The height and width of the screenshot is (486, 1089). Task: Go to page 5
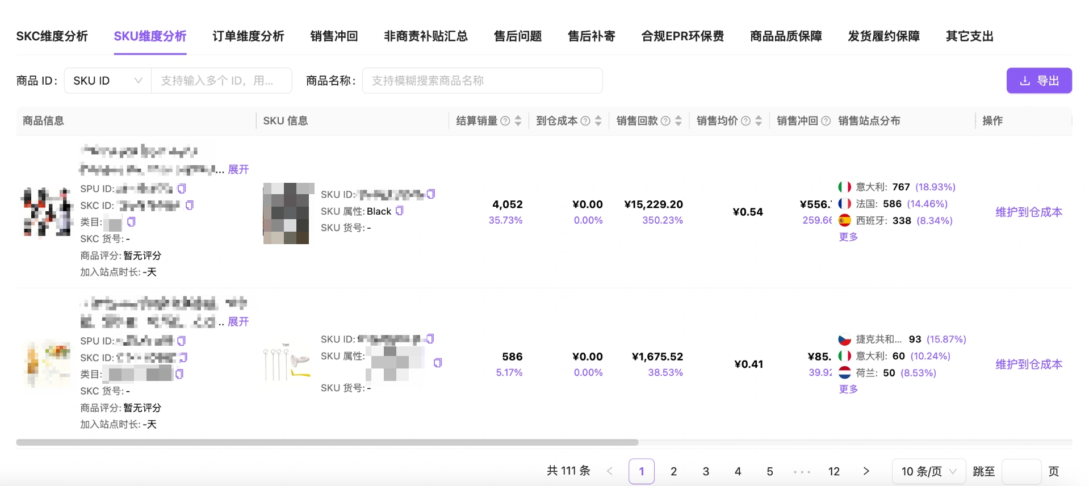click(770, 471)
